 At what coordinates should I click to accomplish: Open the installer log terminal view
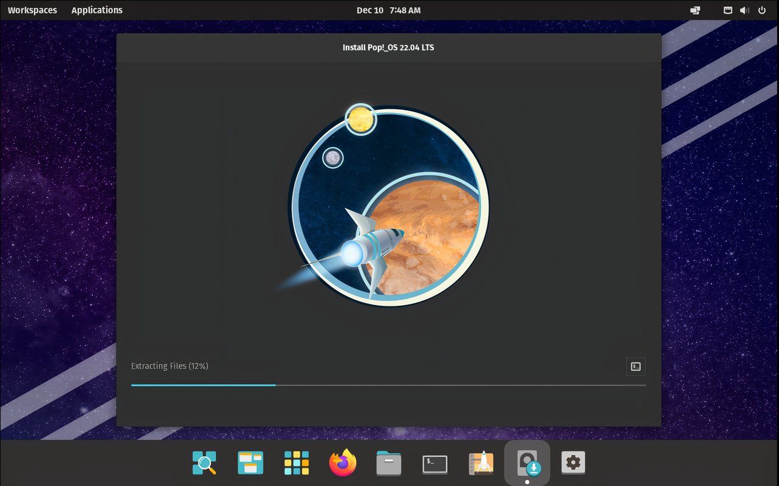pos(635,366)
